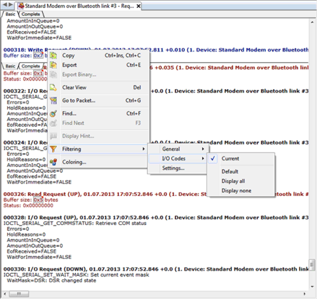Expand the I/O Codes submenu arrow
317x299 pixels.
[x=203, y=158]
